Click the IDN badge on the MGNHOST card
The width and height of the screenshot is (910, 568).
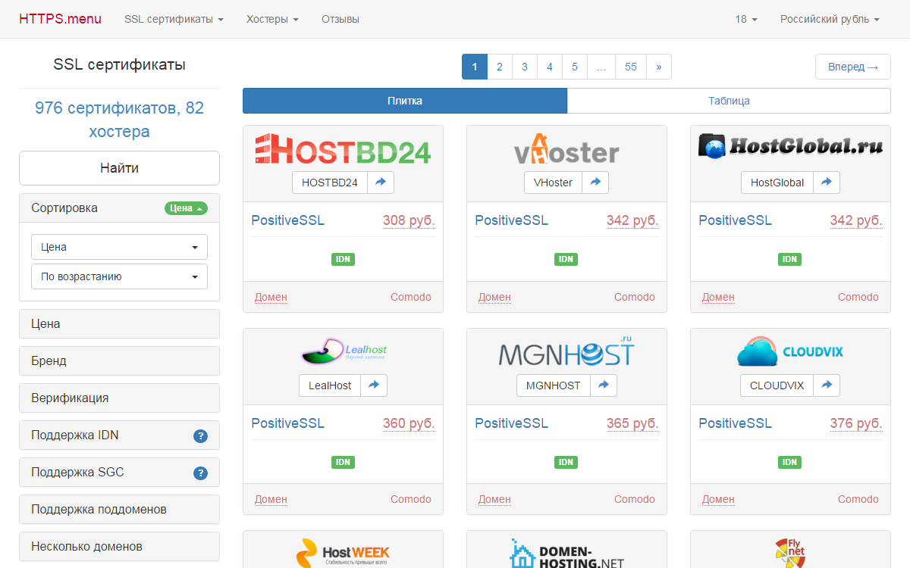pyautogui.click(x=566, y=462)
